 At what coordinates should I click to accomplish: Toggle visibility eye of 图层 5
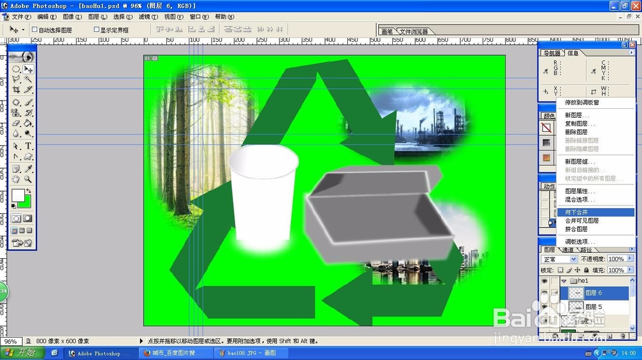544,307
